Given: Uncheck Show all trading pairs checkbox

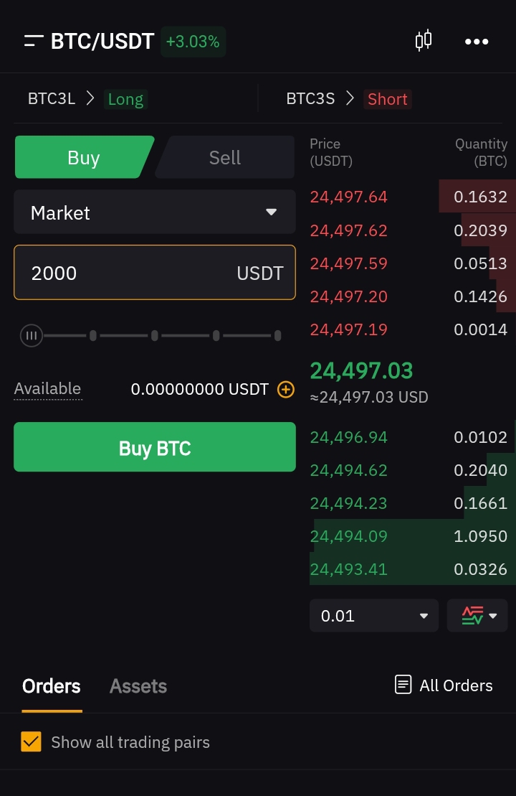Looking at the screenshot, I should click(x=31, y=741).
